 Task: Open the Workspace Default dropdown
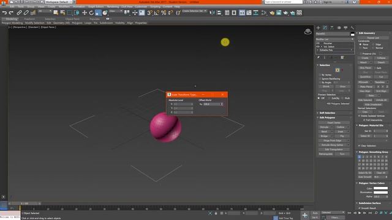coord(58,2)
